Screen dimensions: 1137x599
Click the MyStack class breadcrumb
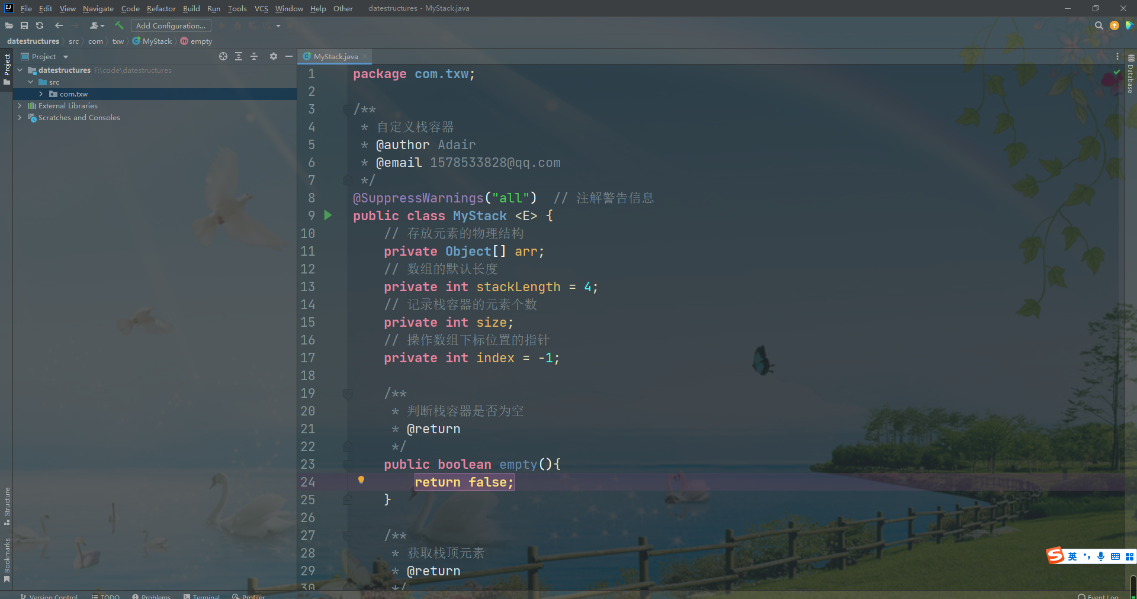[152, 41]
